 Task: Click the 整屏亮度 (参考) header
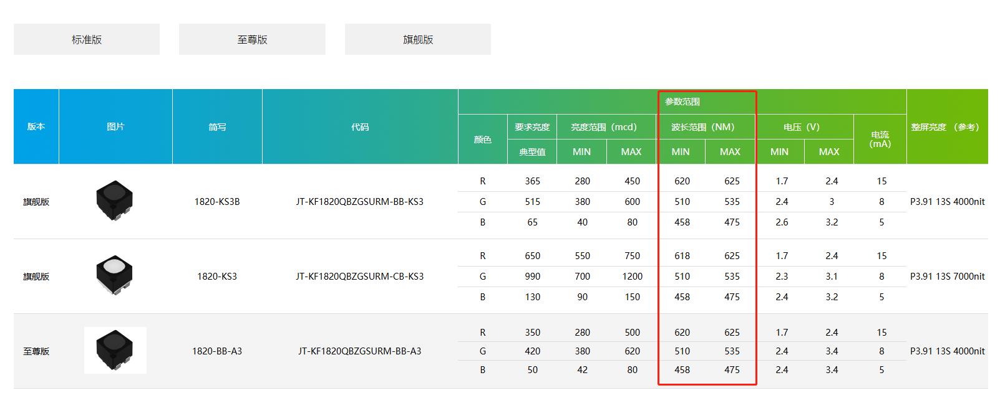coord(945,127)
